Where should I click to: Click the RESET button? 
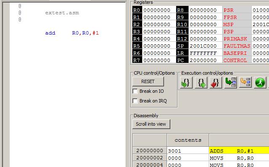pos(148,81)
